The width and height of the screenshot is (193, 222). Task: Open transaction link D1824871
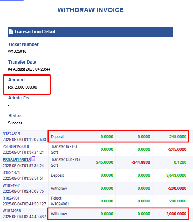11,172
